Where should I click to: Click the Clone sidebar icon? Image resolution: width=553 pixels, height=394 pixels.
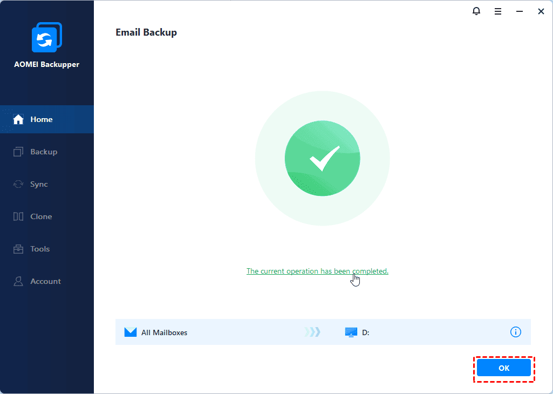pyautogui.click(x=18, y=216)
